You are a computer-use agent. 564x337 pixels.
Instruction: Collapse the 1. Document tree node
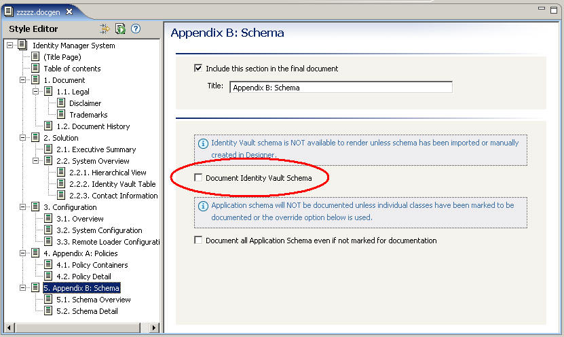click(x=22, y=80)
